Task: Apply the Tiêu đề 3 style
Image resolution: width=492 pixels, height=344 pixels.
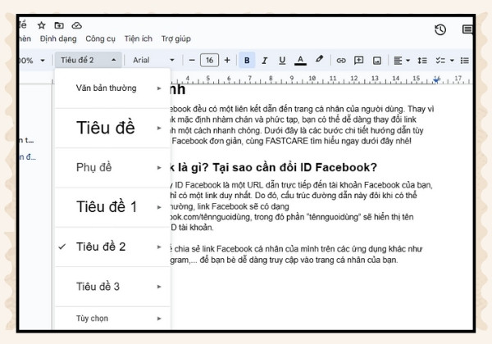Action: 112,287
